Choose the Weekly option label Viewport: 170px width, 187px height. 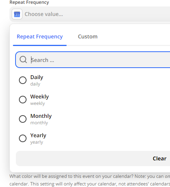[x=39, y=97]
